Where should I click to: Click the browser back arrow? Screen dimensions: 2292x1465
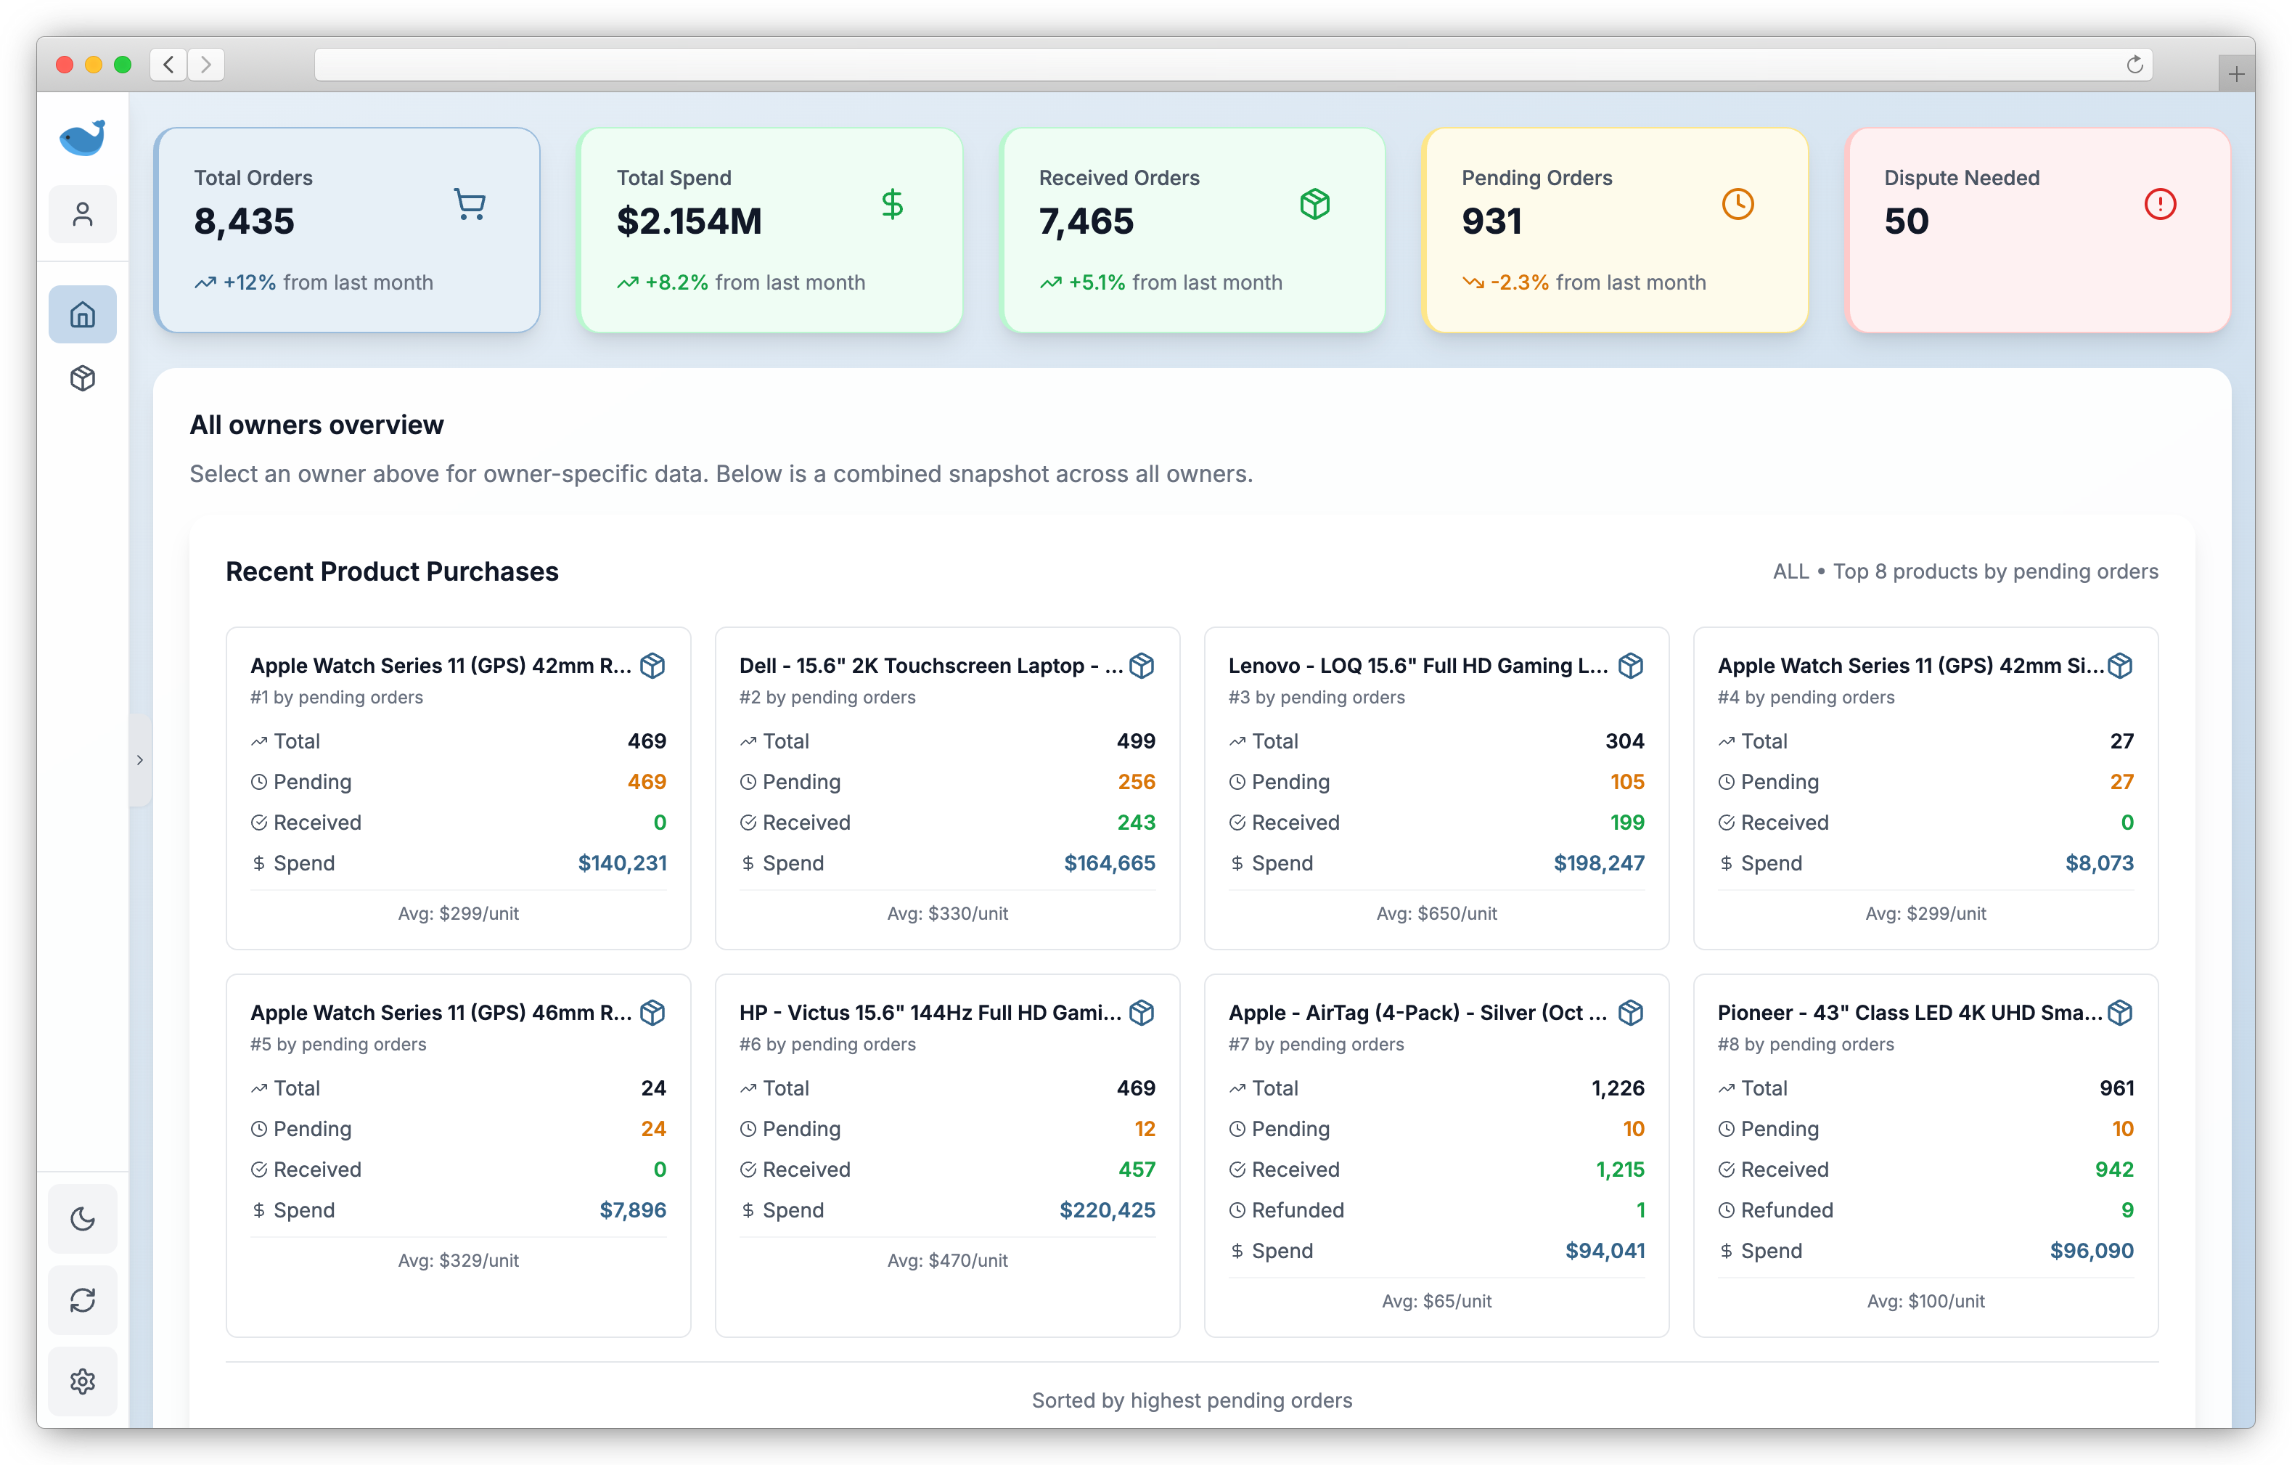(x=168, y=64)
